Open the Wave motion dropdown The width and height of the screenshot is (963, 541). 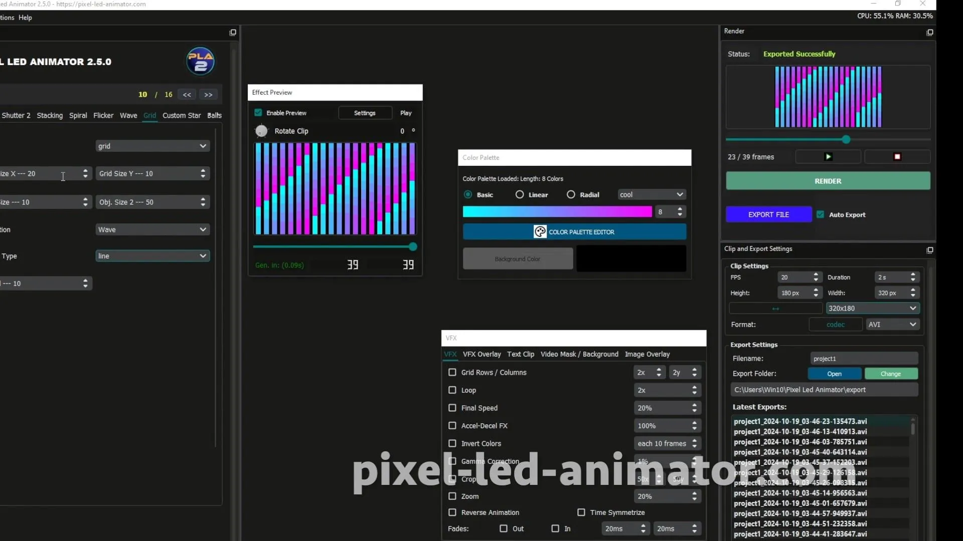pos(152,229)
